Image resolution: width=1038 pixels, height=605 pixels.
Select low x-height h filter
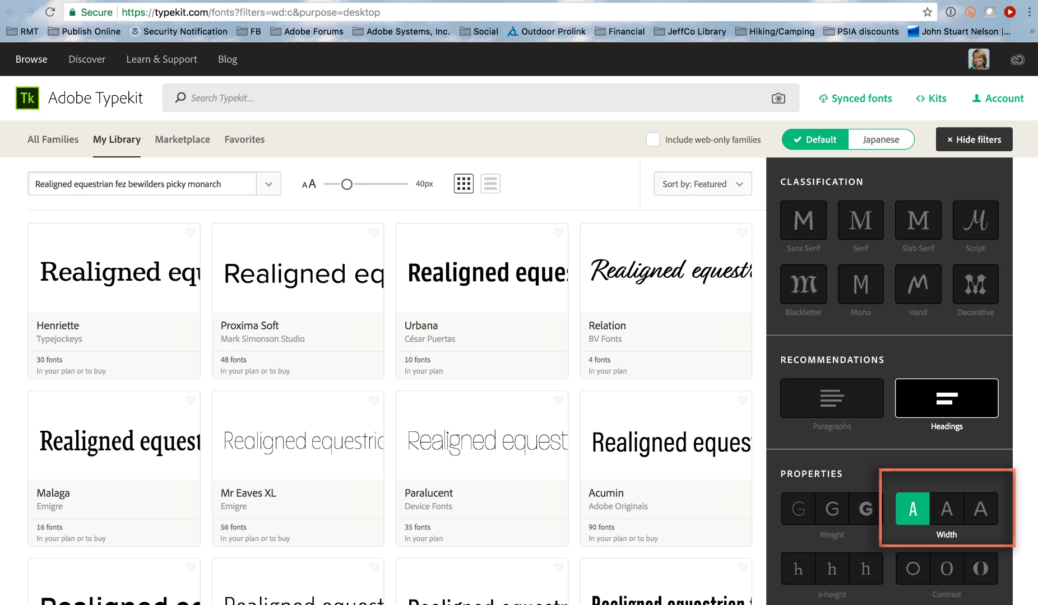click(798, 569)
